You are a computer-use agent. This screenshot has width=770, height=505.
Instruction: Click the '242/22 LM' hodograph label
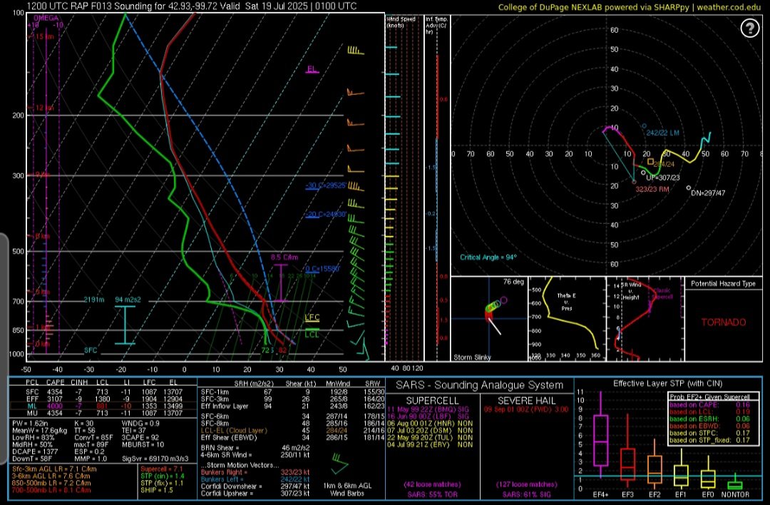tap(662, 133)
